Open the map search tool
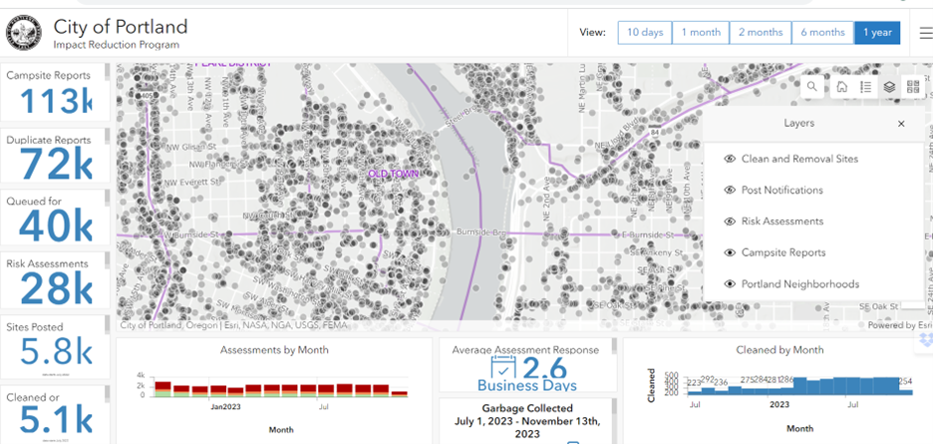933x444 pixels. coord(812,87)
